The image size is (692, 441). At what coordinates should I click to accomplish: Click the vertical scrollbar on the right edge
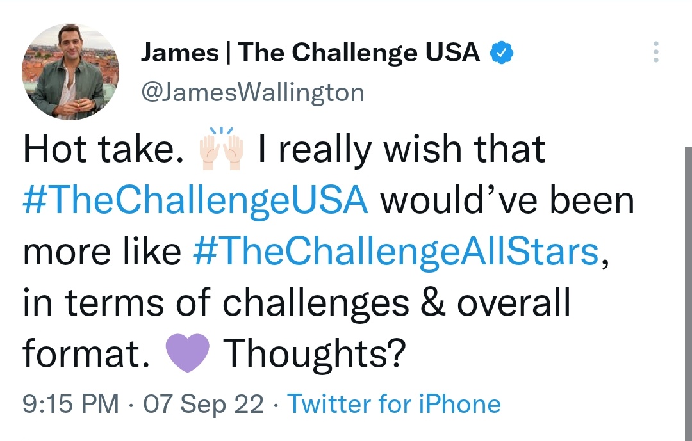point(688,294)
